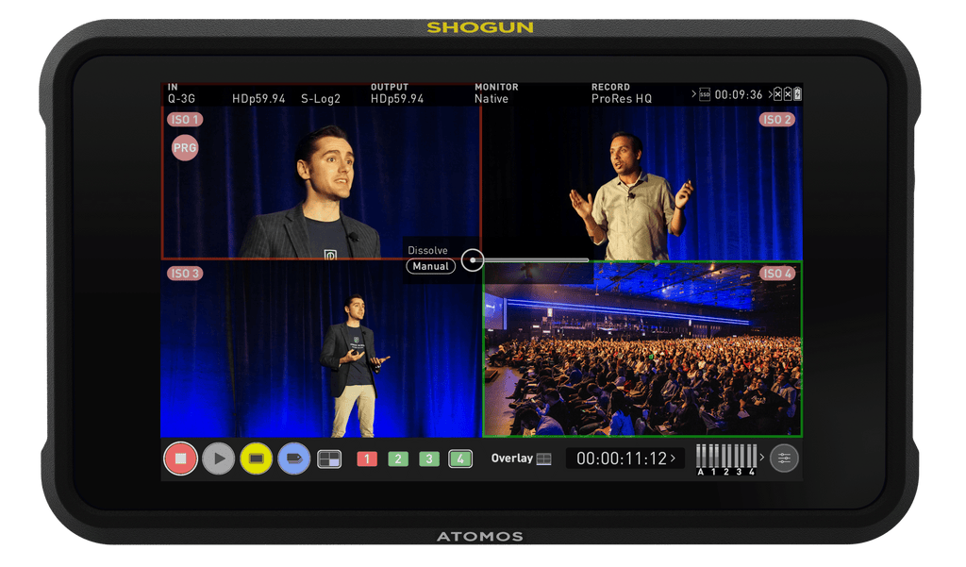Image resolution: width=966 pixels, height=567 pixels.
Task: Open the quad-view layout icon
Action: pyautogui.click(x=329, y=459)
